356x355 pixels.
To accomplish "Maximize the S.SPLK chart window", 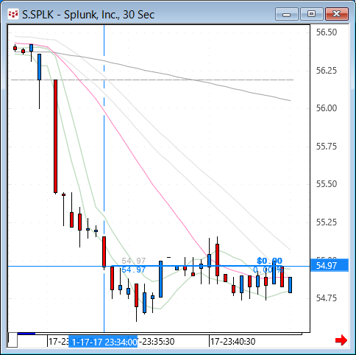I will 311,14.
